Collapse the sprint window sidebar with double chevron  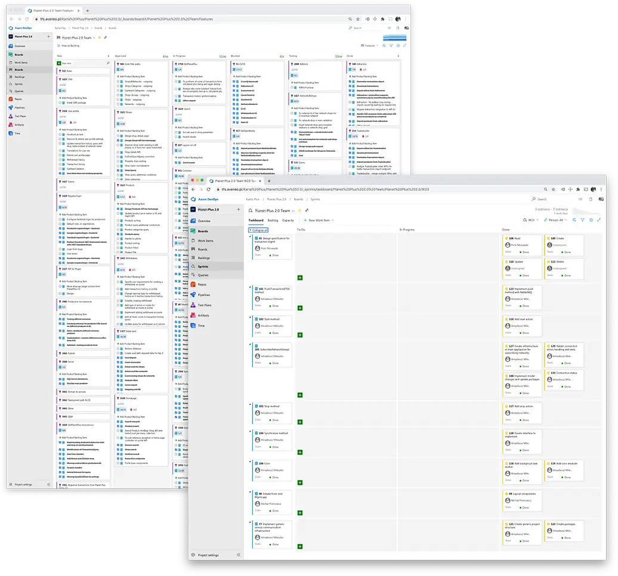click(239, 555)
